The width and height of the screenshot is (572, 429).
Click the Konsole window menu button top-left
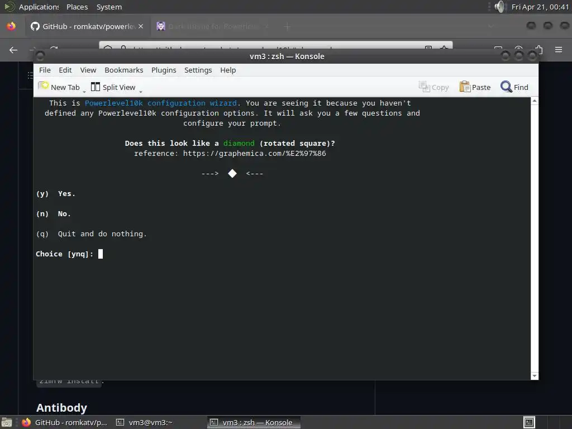pos(40,56)
